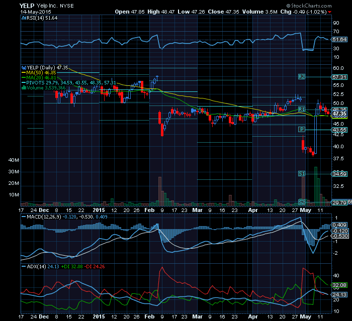Click the High 48.47 value
The height and width of the screenshot is (321, 352).
click(161, 12)
